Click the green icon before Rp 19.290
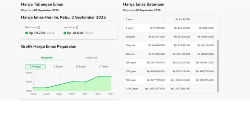250x140 pixels. click(27, 33)
